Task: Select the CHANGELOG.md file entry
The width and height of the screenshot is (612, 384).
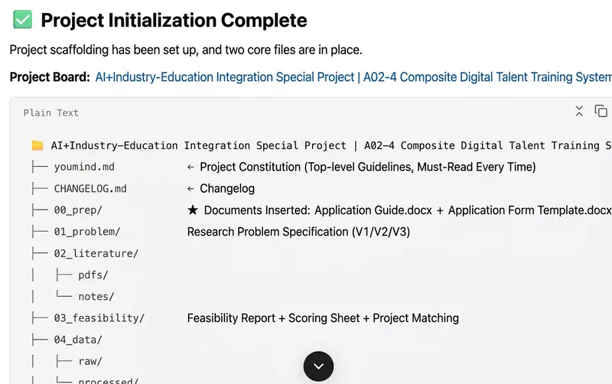Action: coord(90,189)
